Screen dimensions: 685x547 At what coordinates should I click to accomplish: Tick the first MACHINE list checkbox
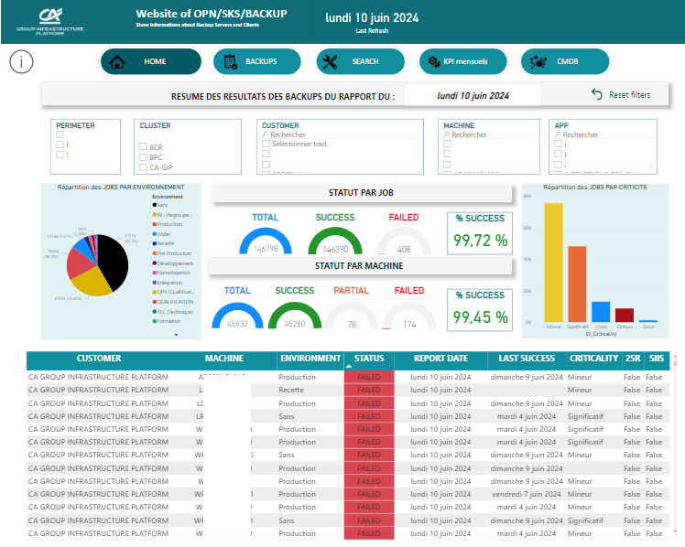[x=447, y=144]
